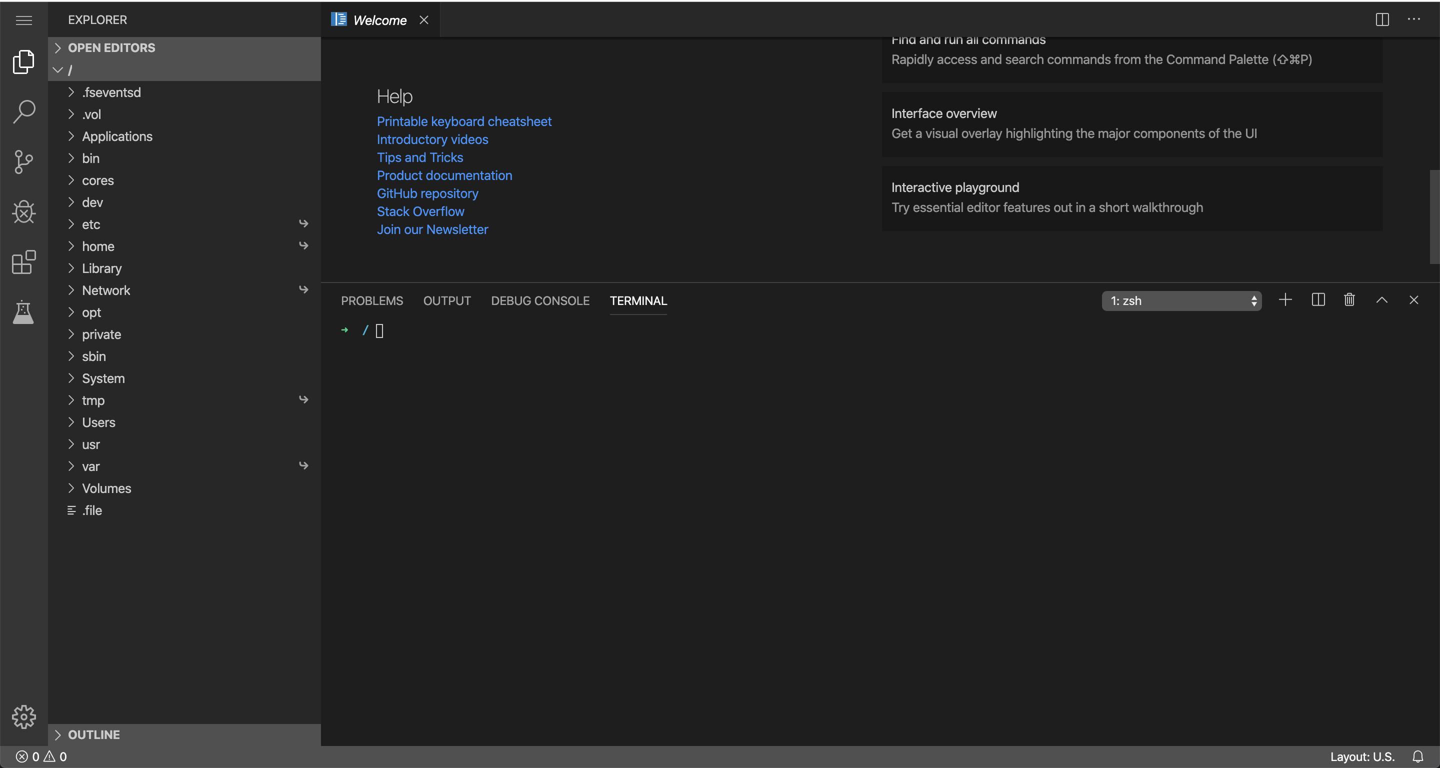Viewport: 1440px width, 768px height.
Task: Select the sbin folder row
Action: 184,356
